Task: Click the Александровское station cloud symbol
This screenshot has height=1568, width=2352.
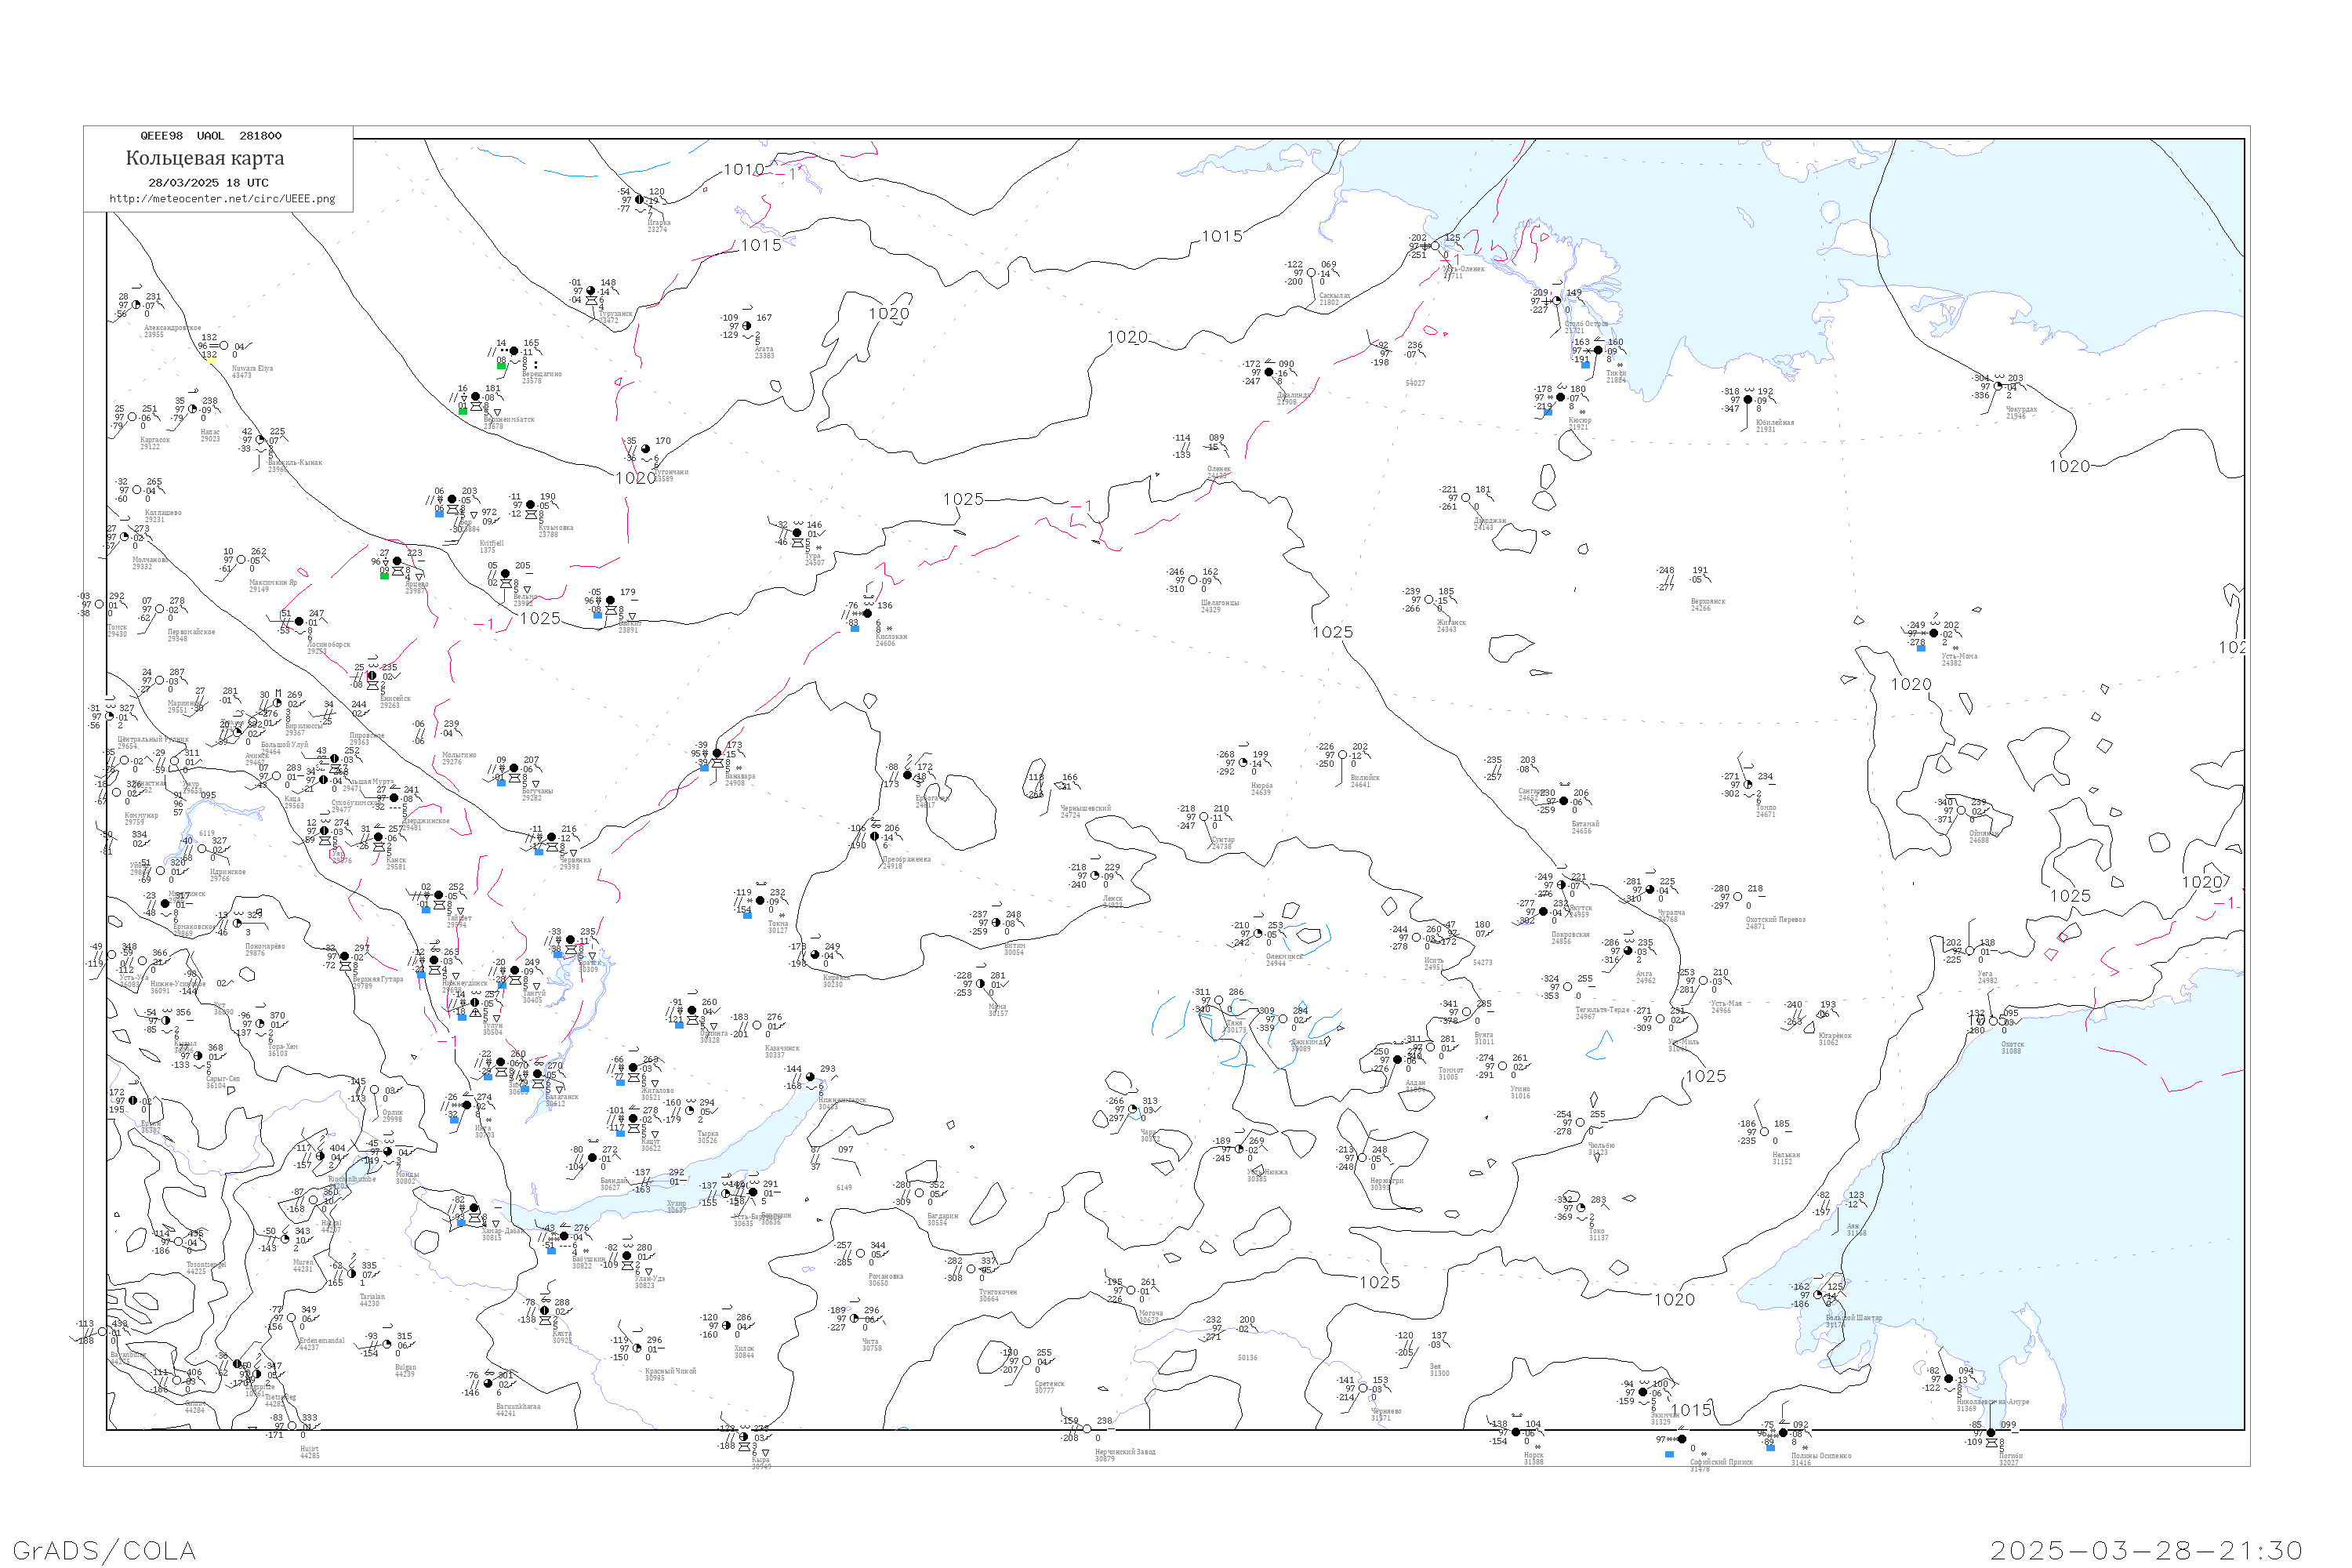Action: (x=137, y=305)
